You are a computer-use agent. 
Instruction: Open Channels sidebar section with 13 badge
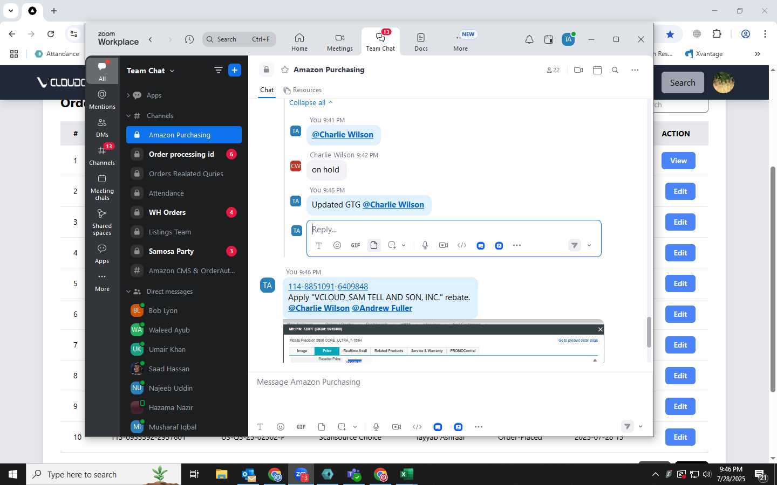click(x=102, y=156)
